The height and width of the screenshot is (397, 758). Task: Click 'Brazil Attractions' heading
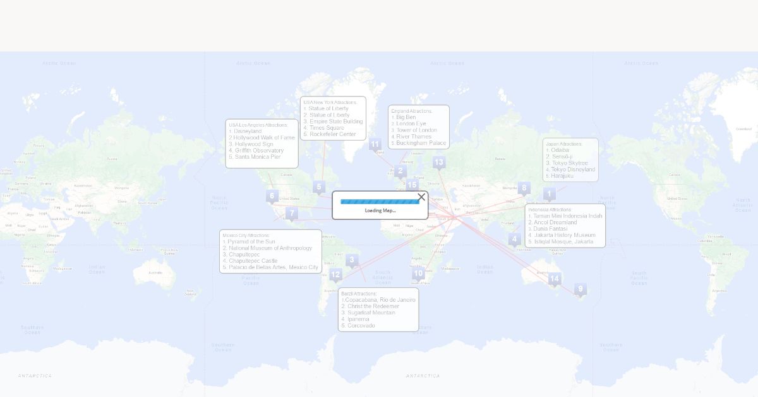tap(359, 294)
